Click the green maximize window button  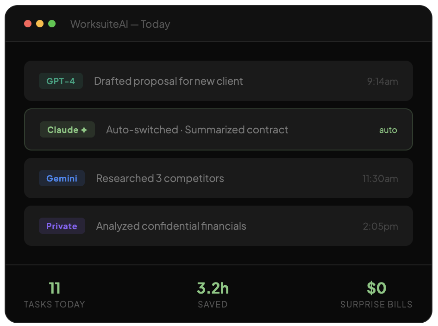[52, 24]
